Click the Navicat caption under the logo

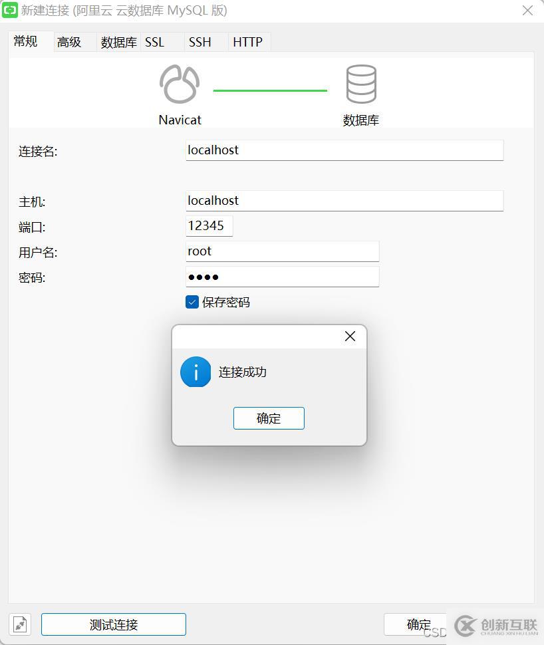(180, 120)
